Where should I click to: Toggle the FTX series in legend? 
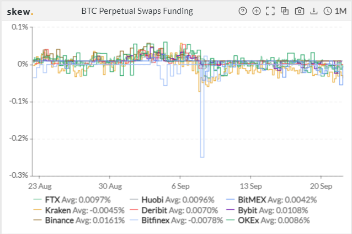click(x=72, y=200)
